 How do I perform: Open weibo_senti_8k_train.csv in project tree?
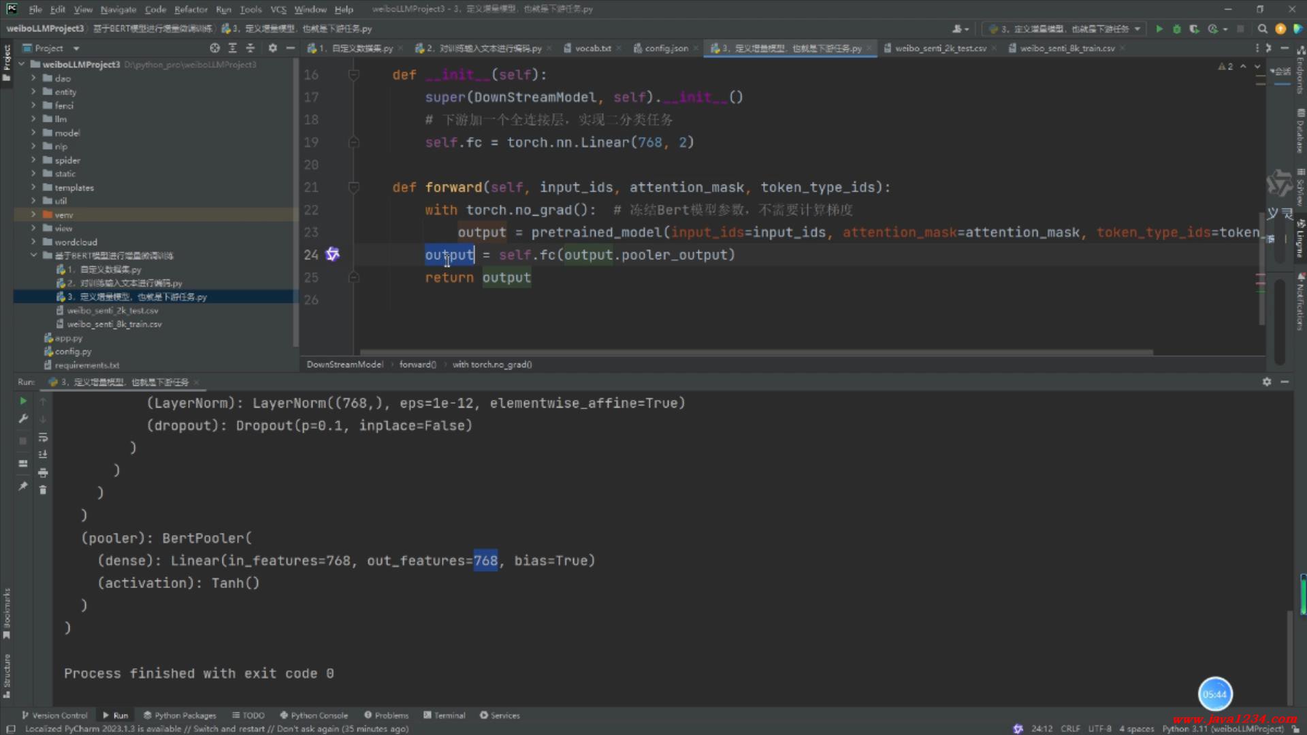(x=114, y=324)
